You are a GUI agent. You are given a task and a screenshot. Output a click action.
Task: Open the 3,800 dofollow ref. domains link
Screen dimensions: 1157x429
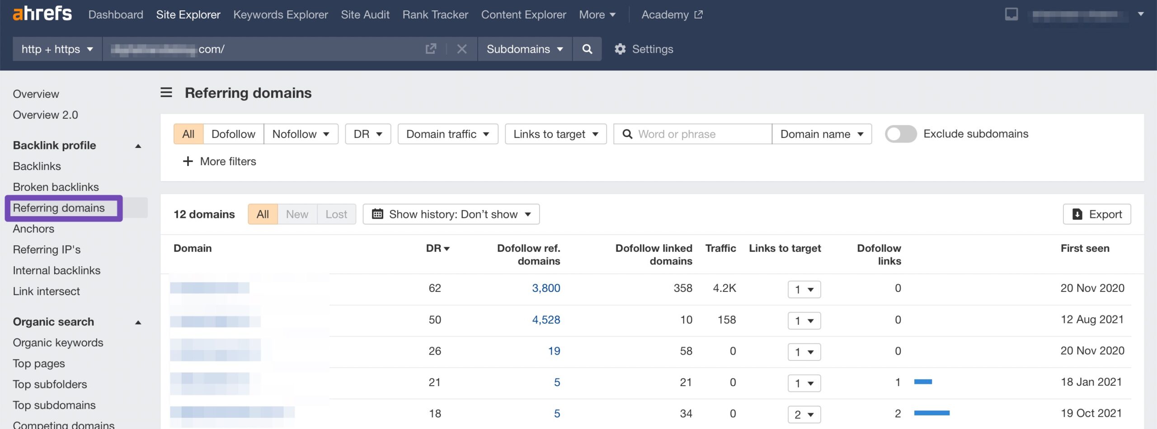click(x=546, y=288)
